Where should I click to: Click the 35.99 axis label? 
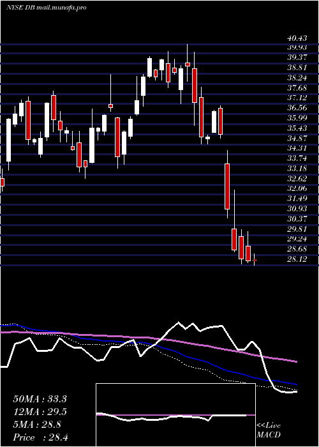297,118
